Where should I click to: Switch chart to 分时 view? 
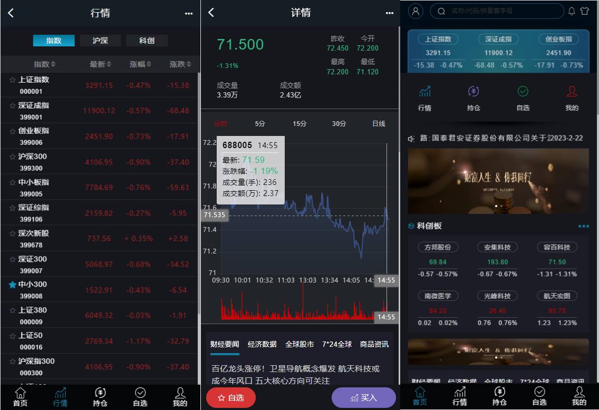click(x=220, y=124)
